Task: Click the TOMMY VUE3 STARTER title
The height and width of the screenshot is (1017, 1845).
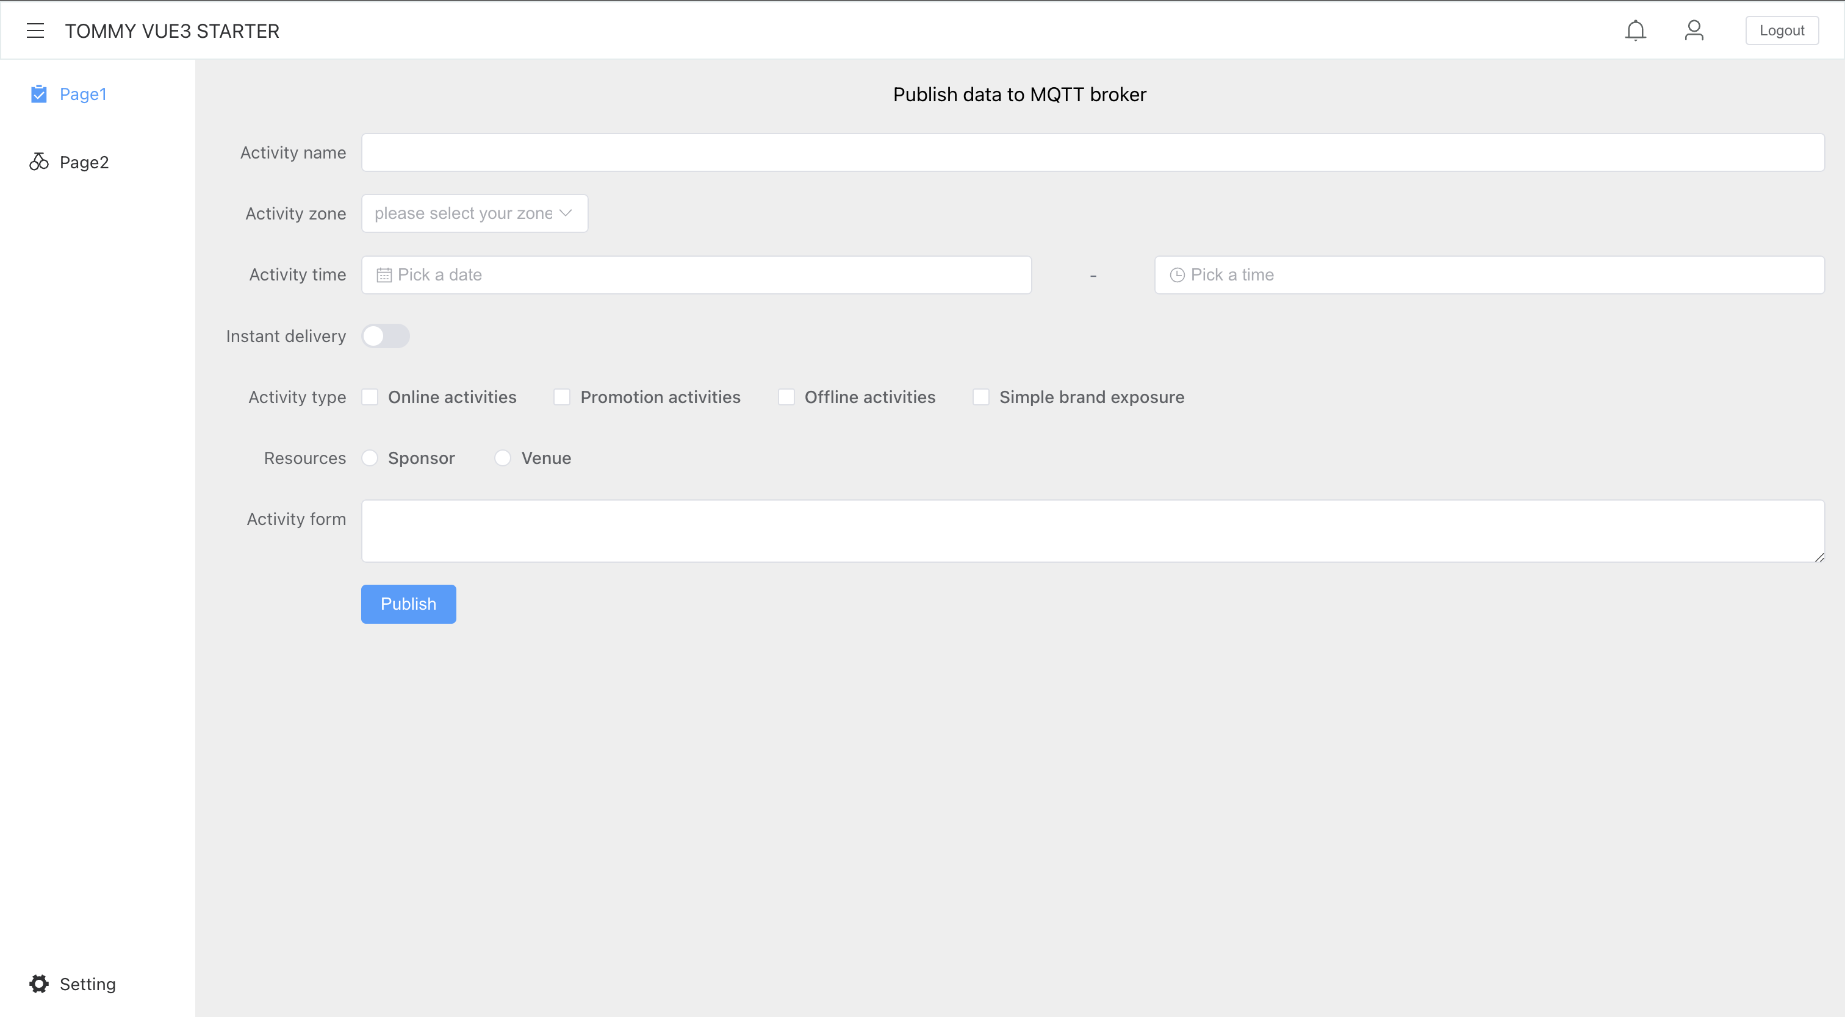Action: [x=172, y=30]
